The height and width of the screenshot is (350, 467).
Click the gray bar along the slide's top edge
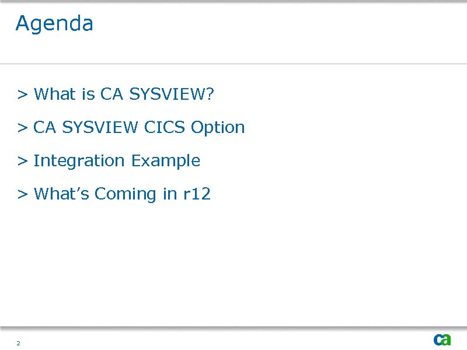[x=233, y=2]
